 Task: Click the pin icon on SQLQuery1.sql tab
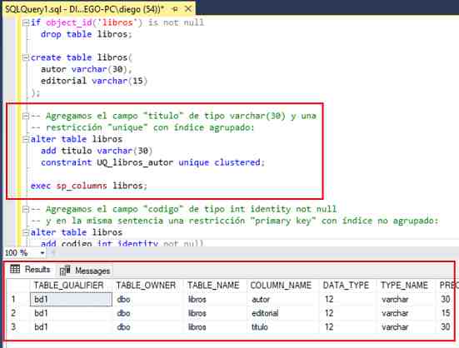175,9
